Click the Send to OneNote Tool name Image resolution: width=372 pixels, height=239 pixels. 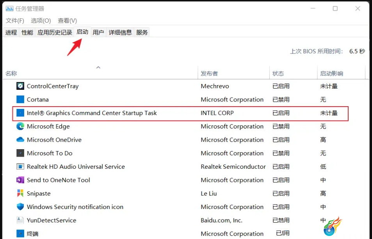59,180
